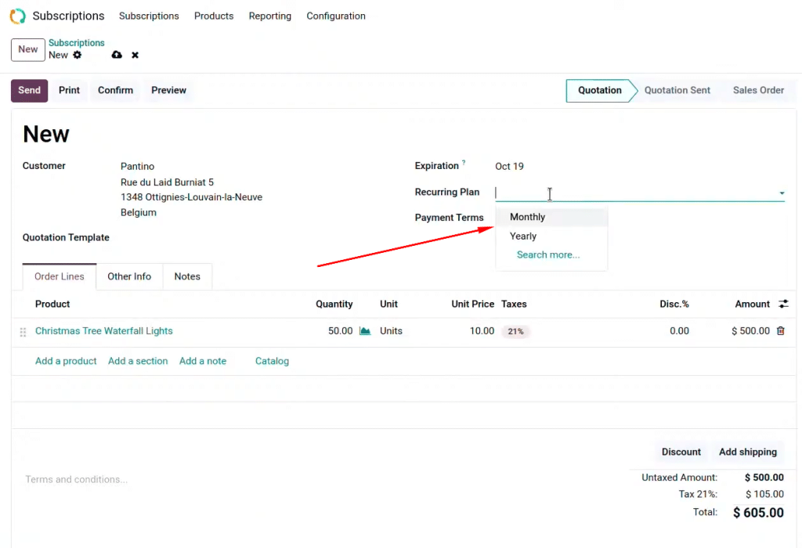This screenshot has height=548, width=802.
Task: Grab the order line drag handle
Action: click(23, 332)
